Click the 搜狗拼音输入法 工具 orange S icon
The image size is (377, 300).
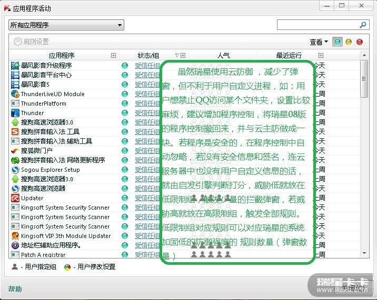pos(15,132)
